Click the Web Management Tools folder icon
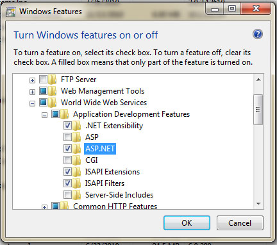 (x=52, y=91)
